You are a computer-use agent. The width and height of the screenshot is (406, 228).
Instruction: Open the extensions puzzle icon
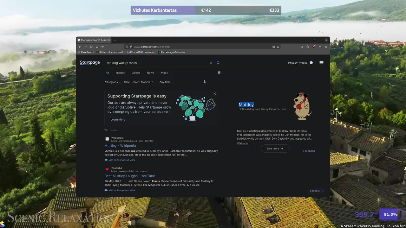(308, 47)
